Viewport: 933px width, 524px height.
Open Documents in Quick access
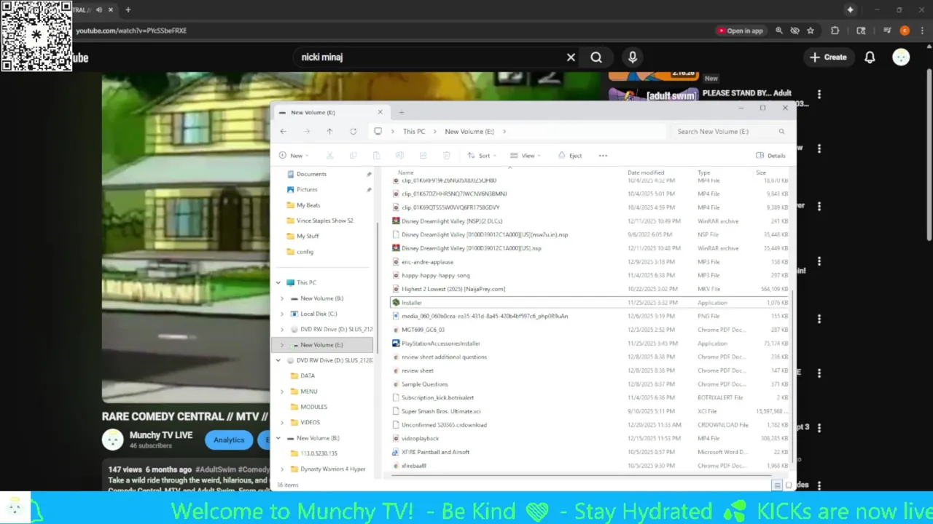311,174
